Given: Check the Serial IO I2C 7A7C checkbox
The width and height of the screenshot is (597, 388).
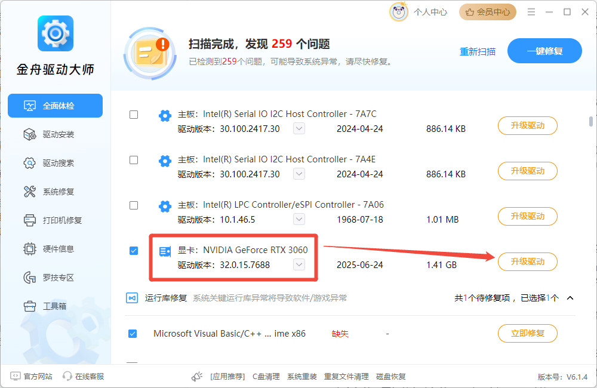Looking at the screenshot, I should point(134,115).
